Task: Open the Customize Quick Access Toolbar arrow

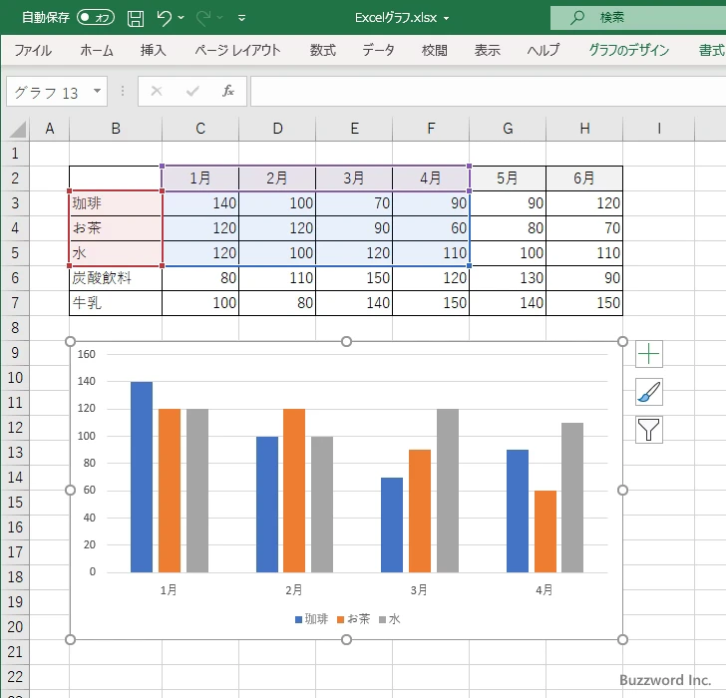Action: click(x=241, y=18)
